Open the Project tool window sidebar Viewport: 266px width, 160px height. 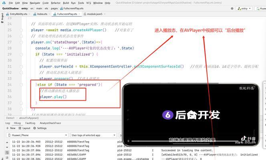[2, 18]
